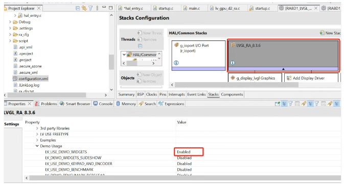Click the Stacks canvas horizontal scrollbar

(237, 85)
